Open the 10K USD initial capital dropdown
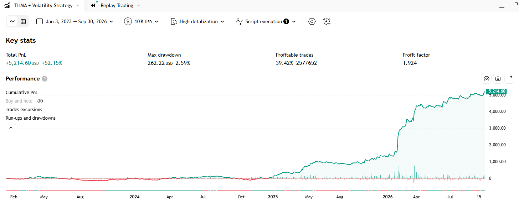 [142, 21]
